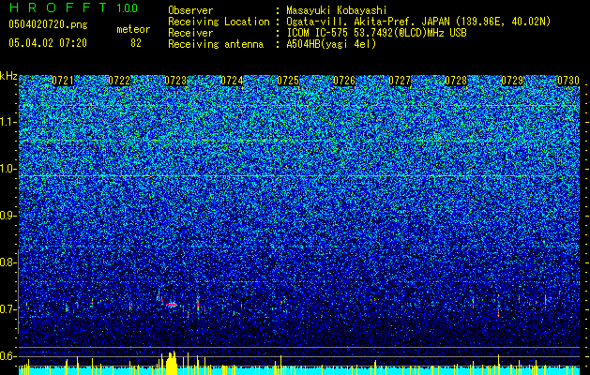The height and width of the screenshot is (375, 590).
Task: Click the HROFFT program title
Action: pyautogui.click(x=58, y=7)
